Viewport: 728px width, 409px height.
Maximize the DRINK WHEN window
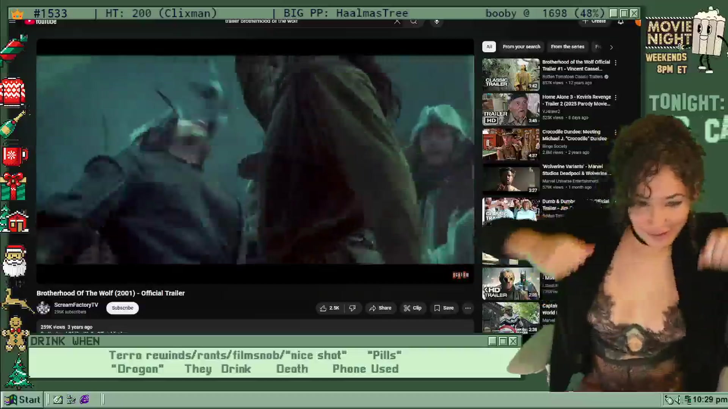click(x=503, y=341)
